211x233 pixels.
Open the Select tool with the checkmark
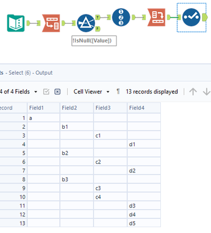pos(191,17)
